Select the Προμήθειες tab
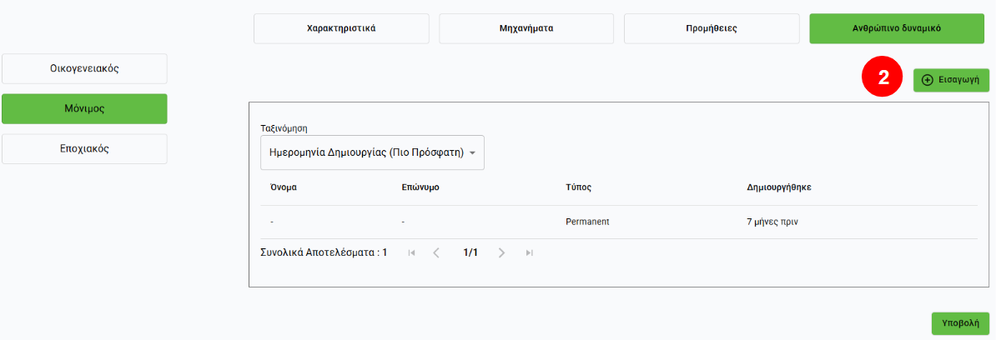This screenshot has width=996, height=340. point(712,28)
